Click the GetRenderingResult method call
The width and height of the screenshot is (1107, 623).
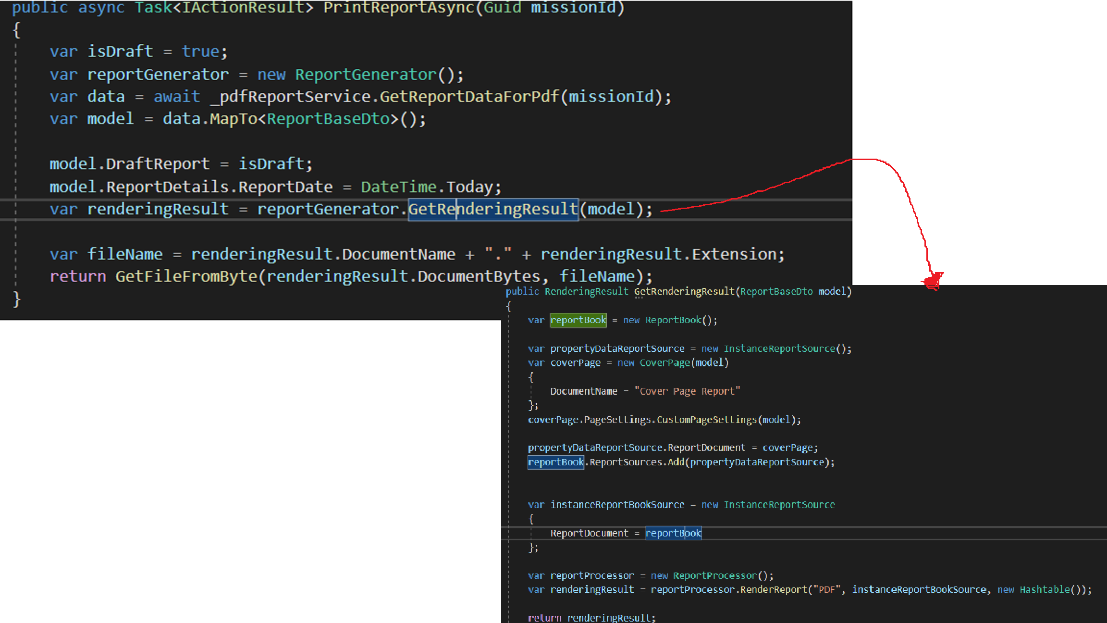click(492, 209)
